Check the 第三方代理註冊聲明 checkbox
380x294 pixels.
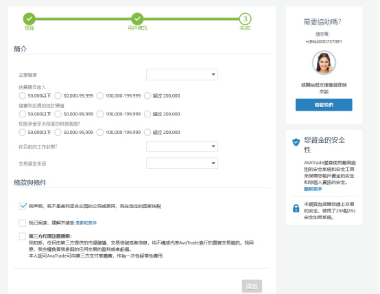coord(23,236)
